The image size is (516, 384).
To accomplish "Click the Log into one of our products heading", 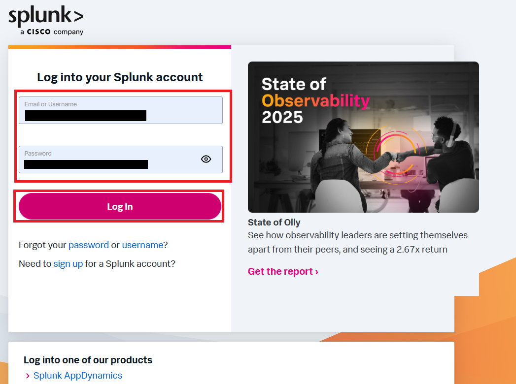I will pos(88,360).
